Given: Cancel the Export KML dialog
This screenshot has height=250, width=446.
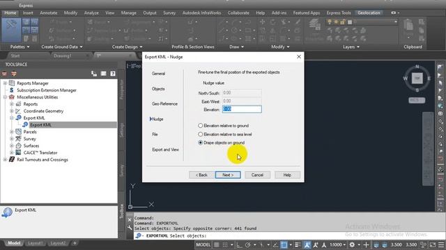Looking at the screenshot, I should point(257,175).
